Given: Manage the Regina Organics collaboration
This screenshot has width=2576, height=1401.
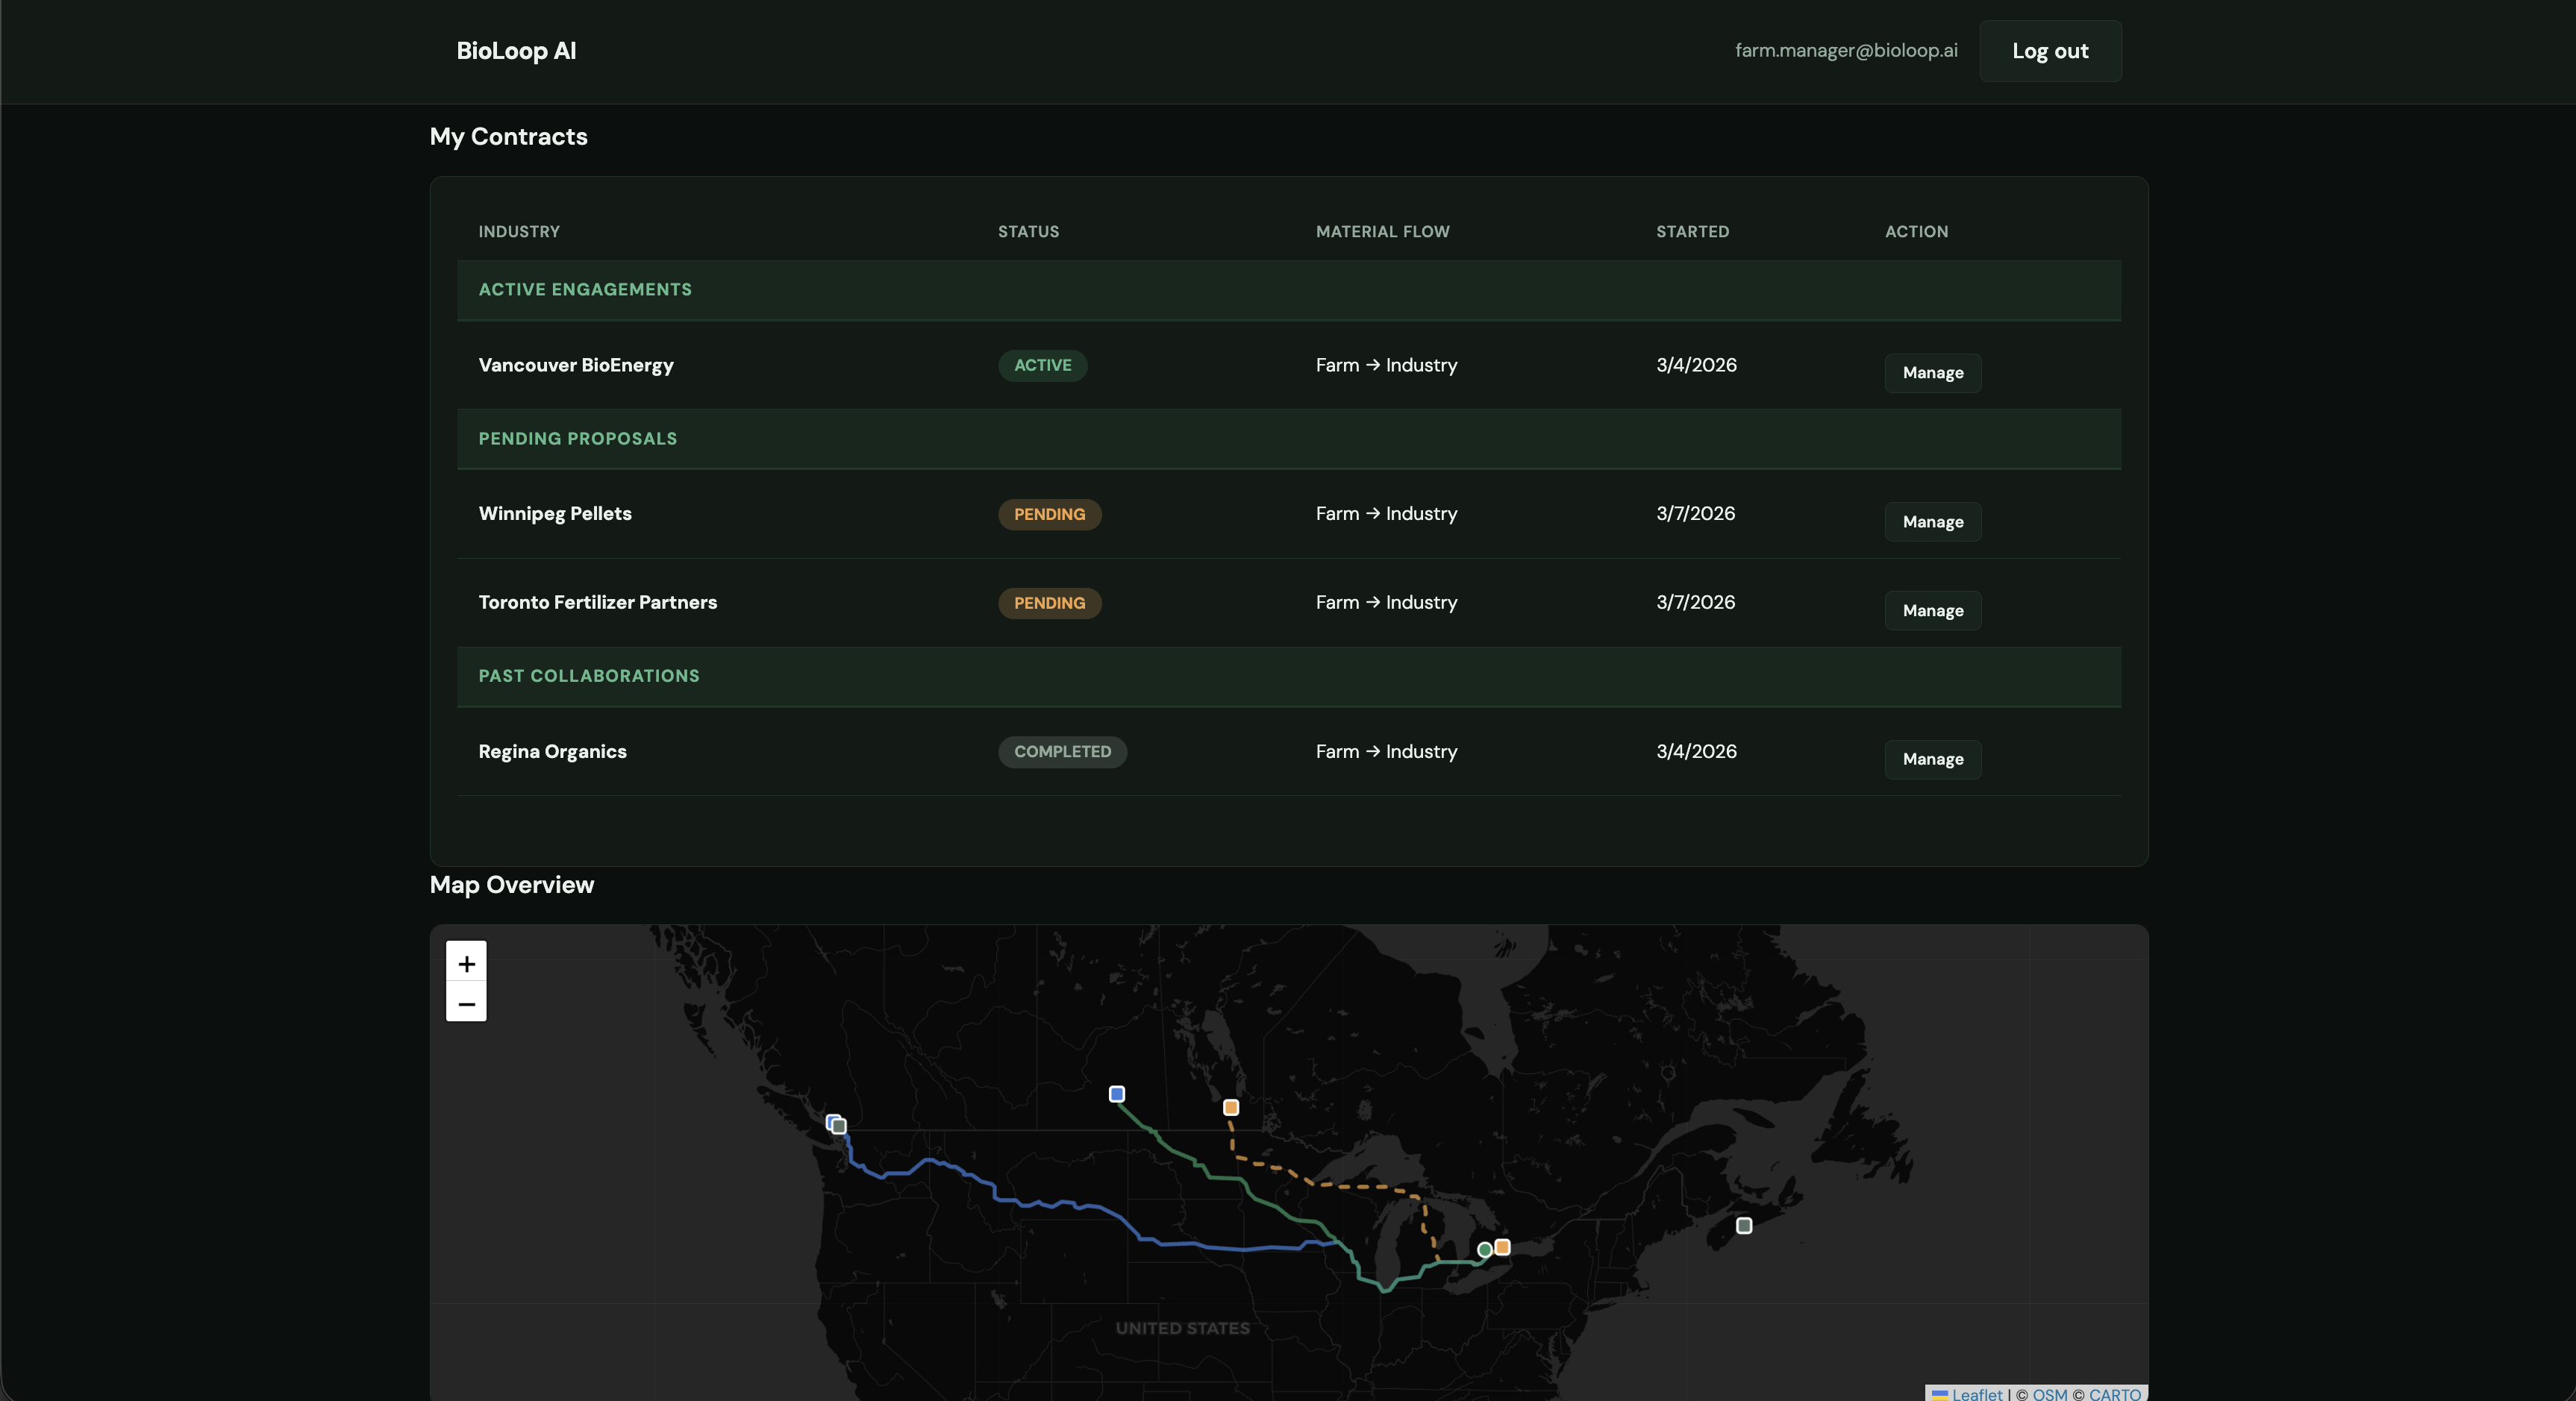Looking at the screenshot, I should tap(1932, 759).
